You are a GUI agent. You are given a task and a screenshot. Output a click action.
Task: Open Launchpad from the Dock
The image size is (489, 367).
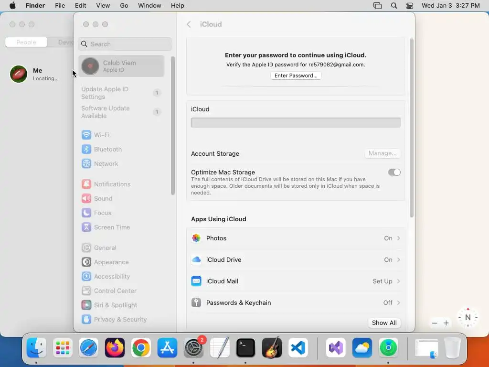[x=63, y=348]
